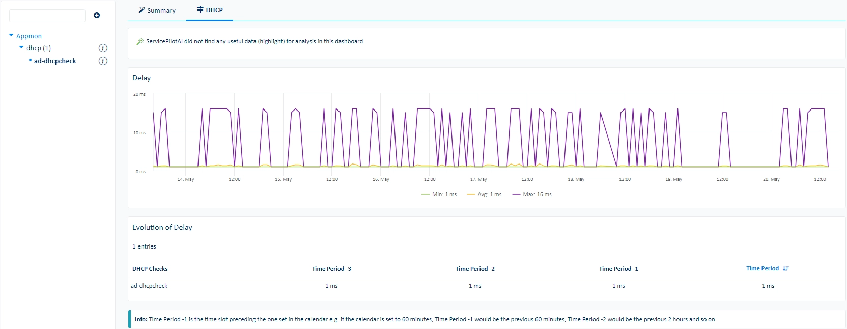Select ad-dhcpcheck in the tree
The height and width of the screenshot is (329, 847).
(55, 61)
